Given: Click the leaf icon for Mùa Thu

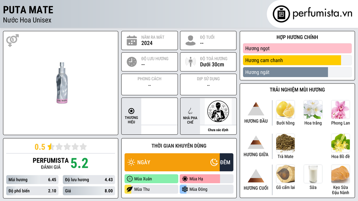Looking at the screenshot, I should pos(130,189).
